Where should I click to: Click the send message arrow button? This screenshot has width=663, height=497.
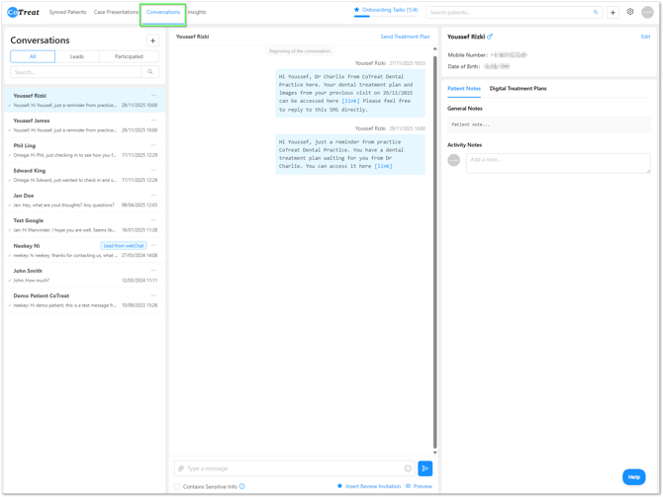[x=425, y=468]
